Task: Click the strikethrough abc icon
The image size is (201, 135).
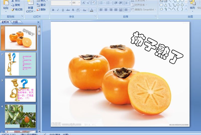Action: [68, 10]
